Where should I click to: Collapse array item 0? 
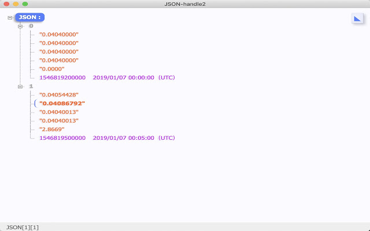point(21,26)
